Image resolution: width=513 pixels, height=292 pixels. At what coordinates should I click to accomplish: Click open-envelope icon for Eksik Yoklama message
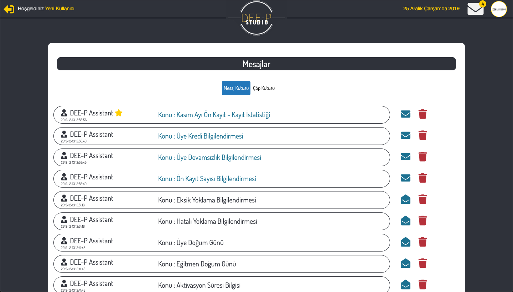tap(405, 199)
